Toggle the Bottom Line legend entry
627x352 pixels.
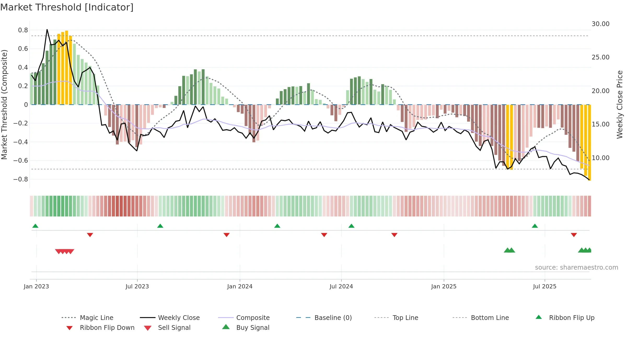pyautogui.click(x=481, y=318)
